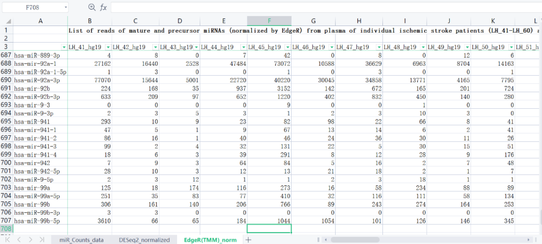Select cell hsa-mir-99a
This screenshot has height=244, width=542.
click(41, 187)
